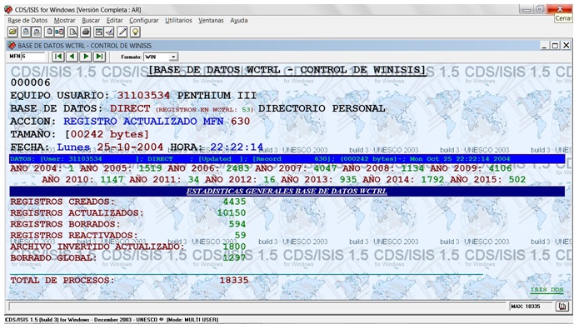
Task: Click the REGISTROS CREADOS value 4435
Action: [x=234, y=202]
